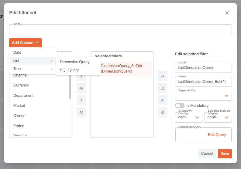Select Tree in the Add Custom menu

[x=33, y=69]
